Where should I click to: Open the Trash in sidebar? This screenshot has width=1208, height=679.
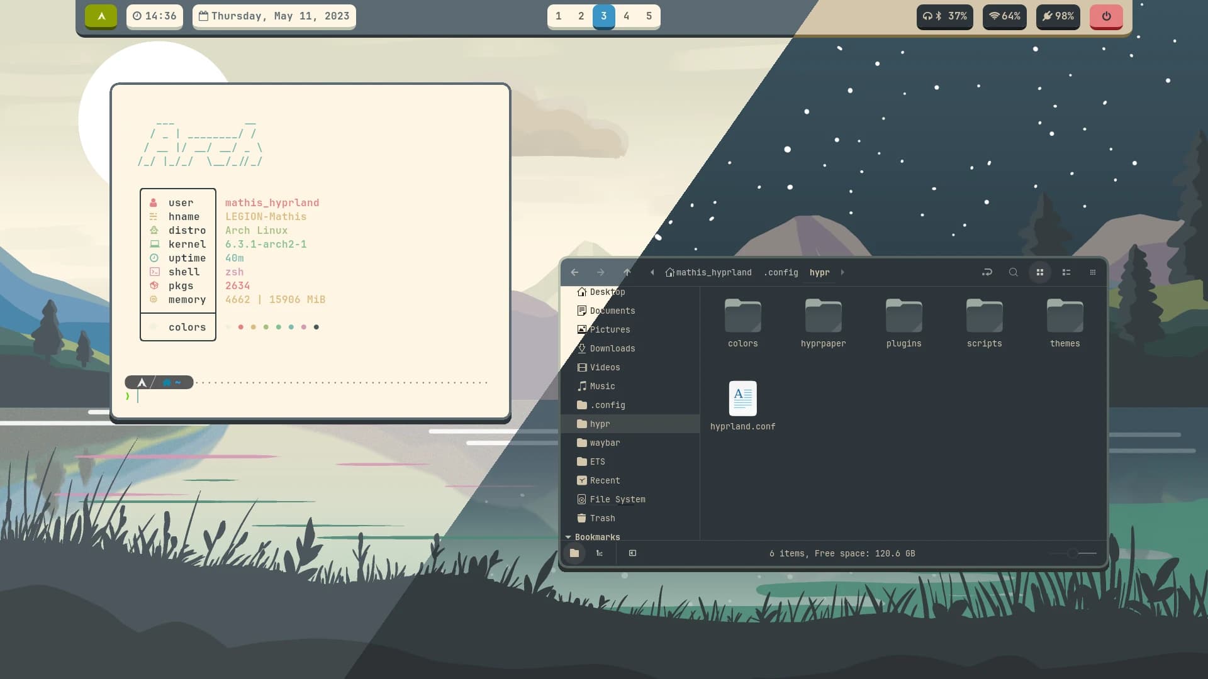pos(602,518)
